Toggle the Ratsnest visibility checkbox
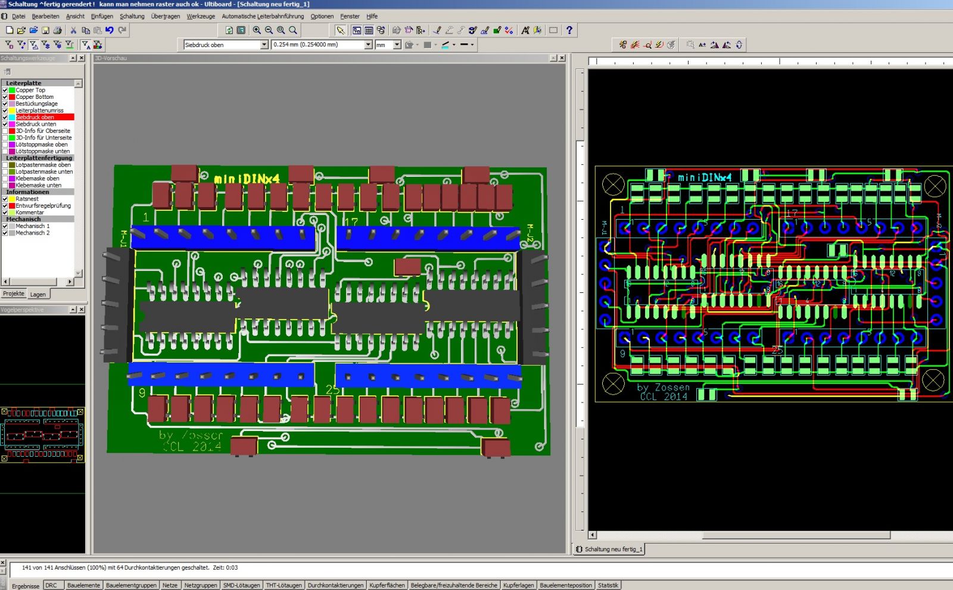Viewport: 953px width, 590px height. pos(5,199)
